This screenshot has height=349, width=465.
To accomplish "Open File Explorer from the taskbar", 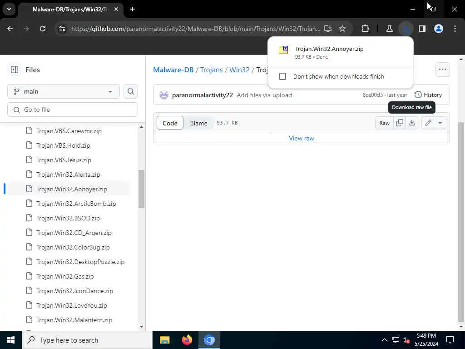I will [164, 340].
